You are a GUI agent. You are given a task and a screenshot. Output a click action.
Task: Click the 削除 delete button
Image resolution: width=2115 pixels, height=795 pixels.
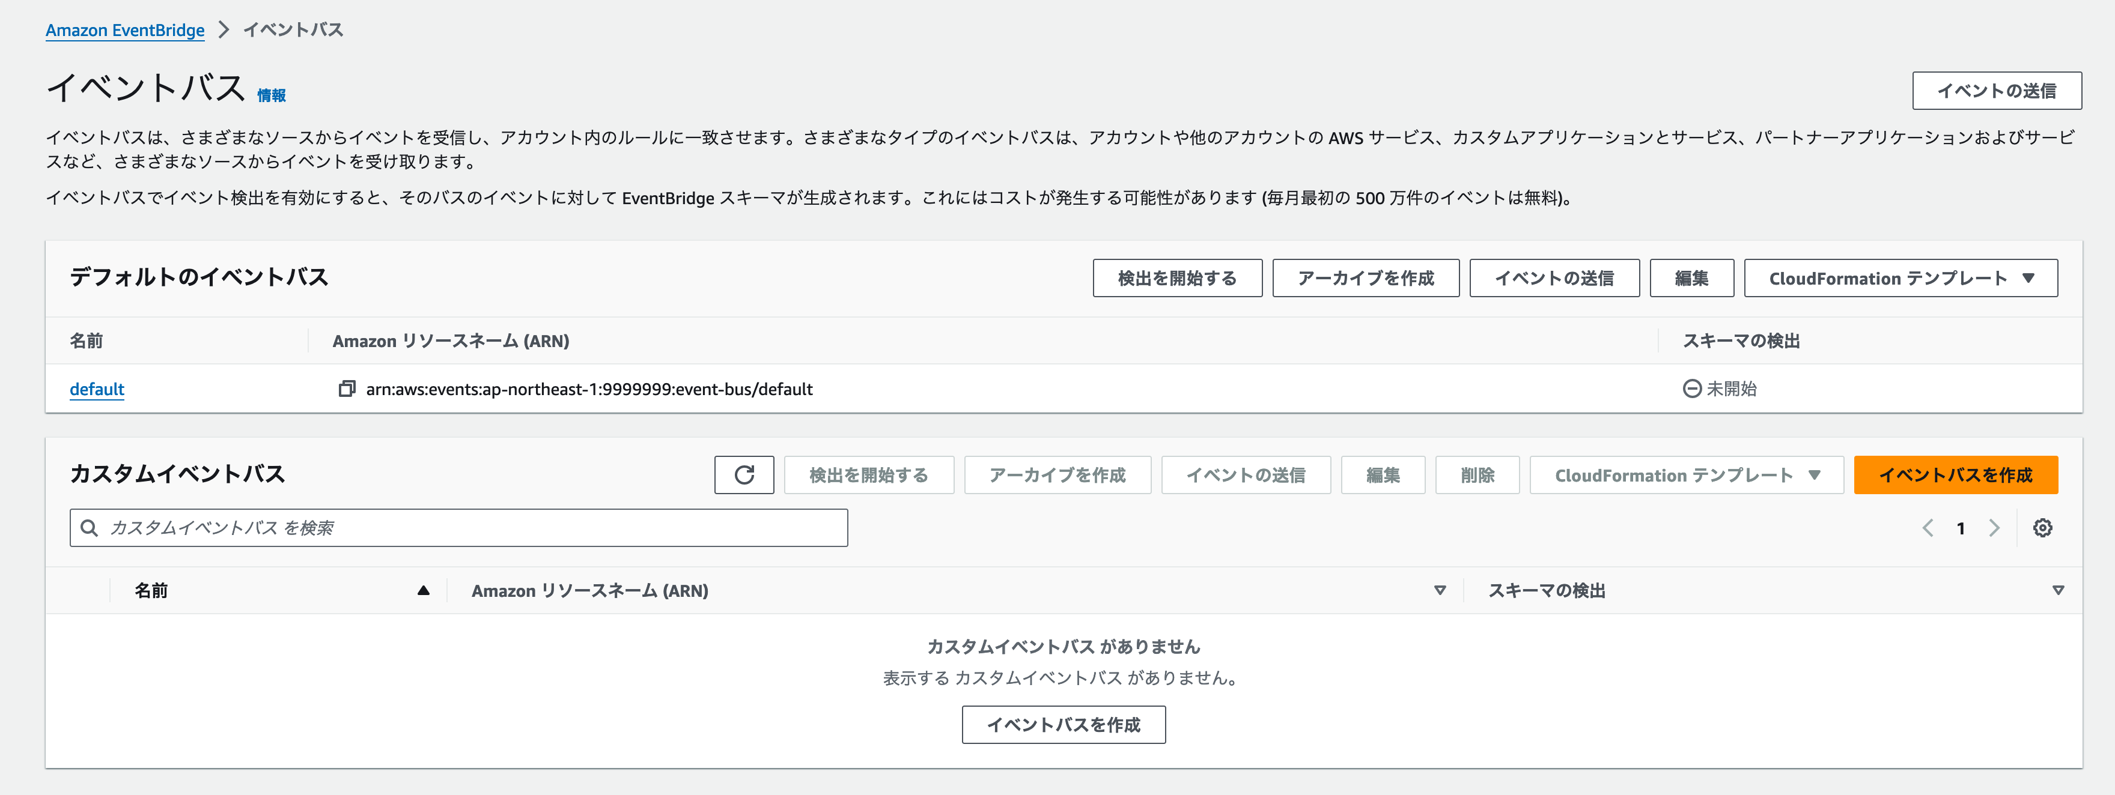tap(1477, 474)
